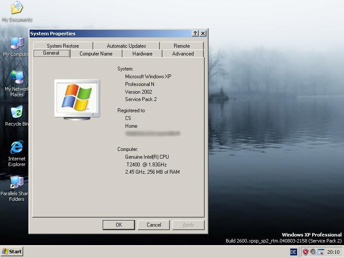Viewport: 344px width, 258px height.
Task: Switch to the Remote tab
Action: [182, 46]
